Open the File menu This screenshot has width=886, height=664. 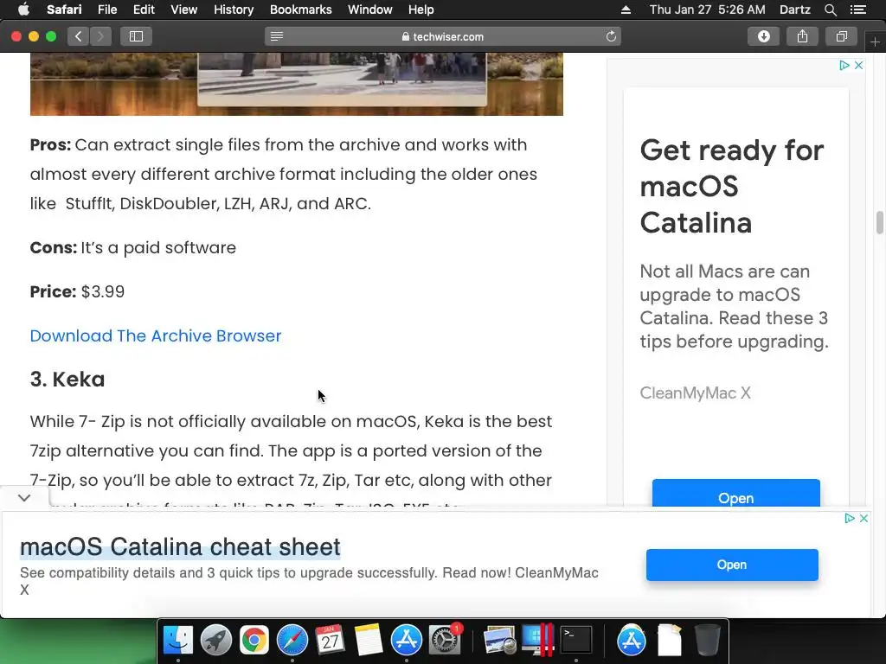(x=106, y=10)
